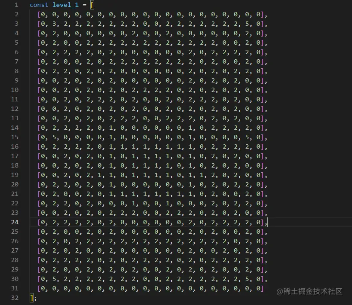Click line number 21 in the gutter
The image size is (352, 305).
click(x=15, y=194)
